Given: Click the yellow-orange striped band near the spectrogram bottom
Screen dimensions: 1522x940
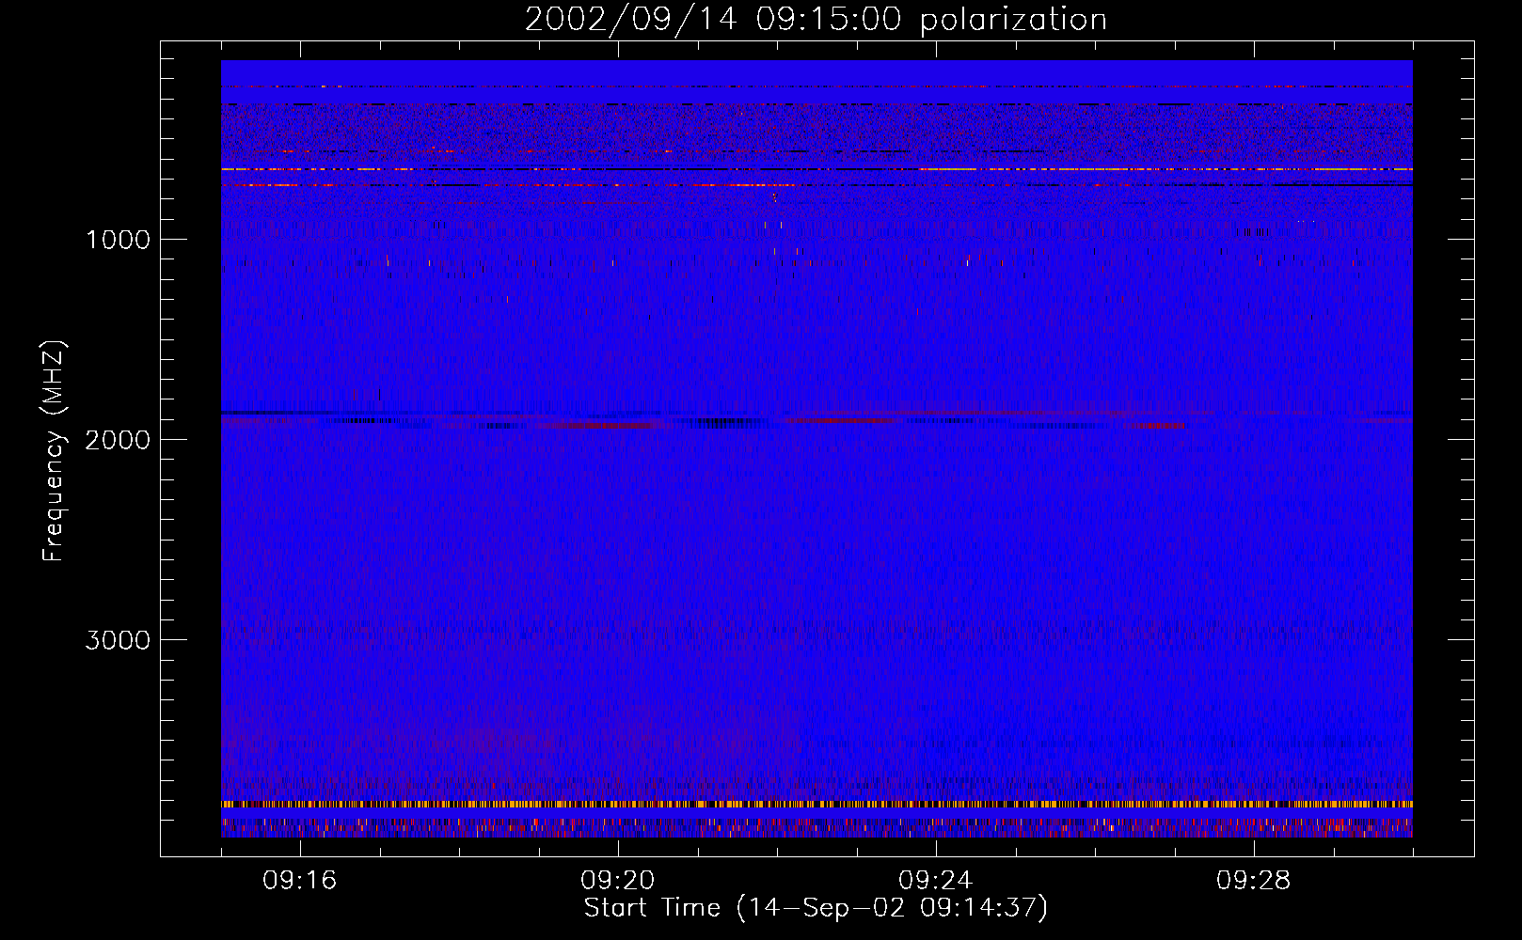Looking at the screenshot, I should (x=816, y=805).
